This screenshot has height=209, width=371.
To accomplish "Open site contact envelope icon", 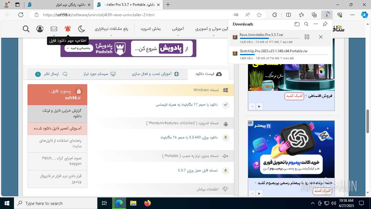I will click(x=54, y=29).
